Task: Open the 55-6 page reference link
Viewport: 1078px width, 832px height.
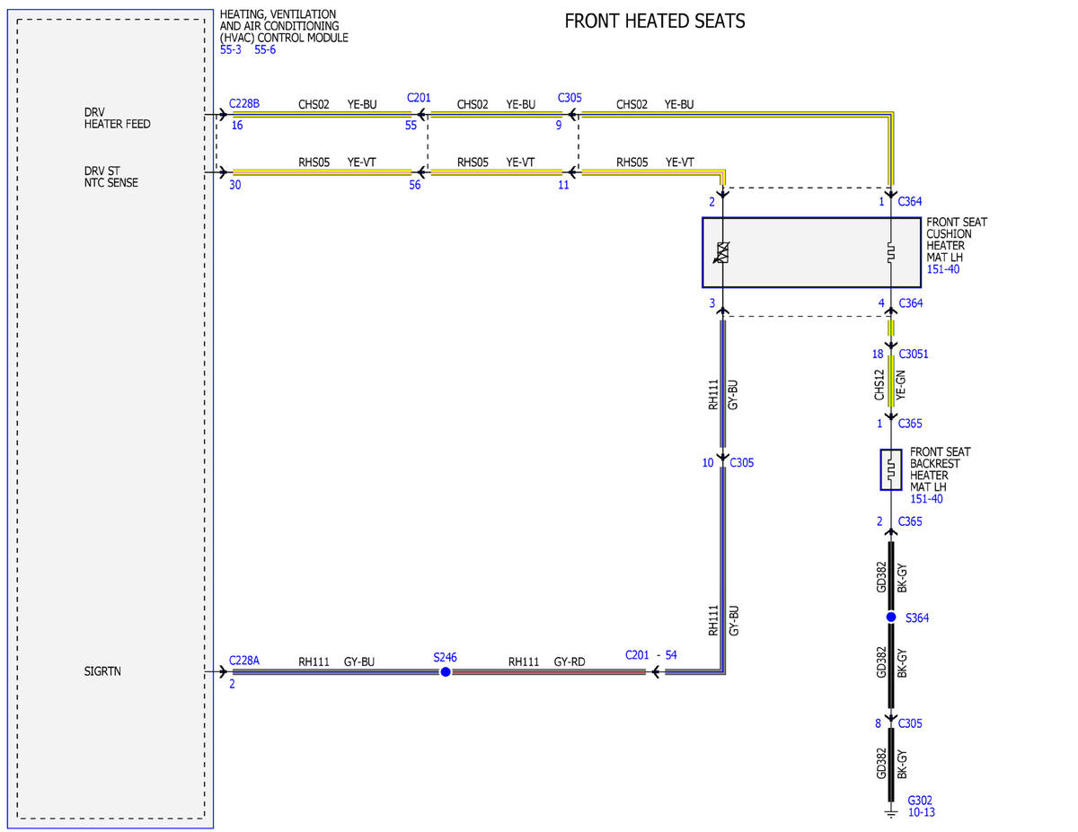Action: 265,50
